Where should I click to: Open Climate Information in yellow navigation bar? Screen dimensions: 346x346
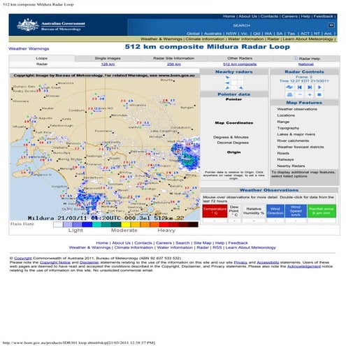[x=205, y=39]
